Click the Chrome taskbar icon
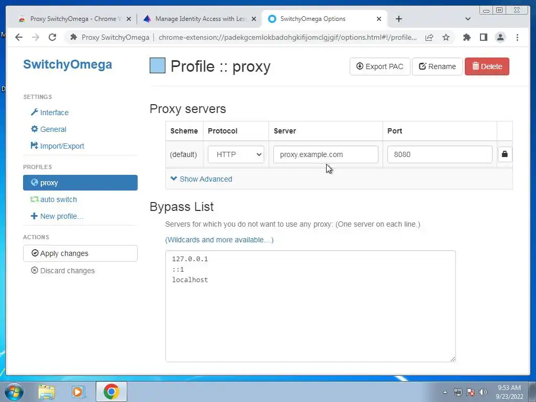The height and width of the screenshot is (402, 536). [x=111, y=392]
